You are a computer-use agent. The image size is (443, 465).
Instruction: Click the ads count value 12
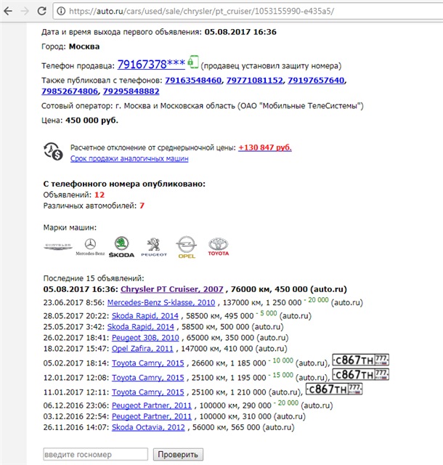coord(99,195)
